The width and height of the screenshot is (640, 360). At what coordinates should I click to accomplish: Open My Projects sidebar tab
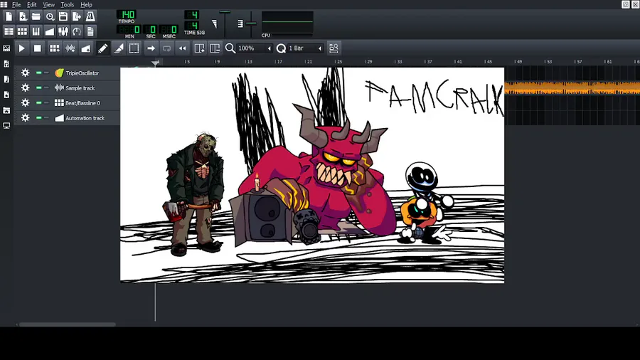6,64
